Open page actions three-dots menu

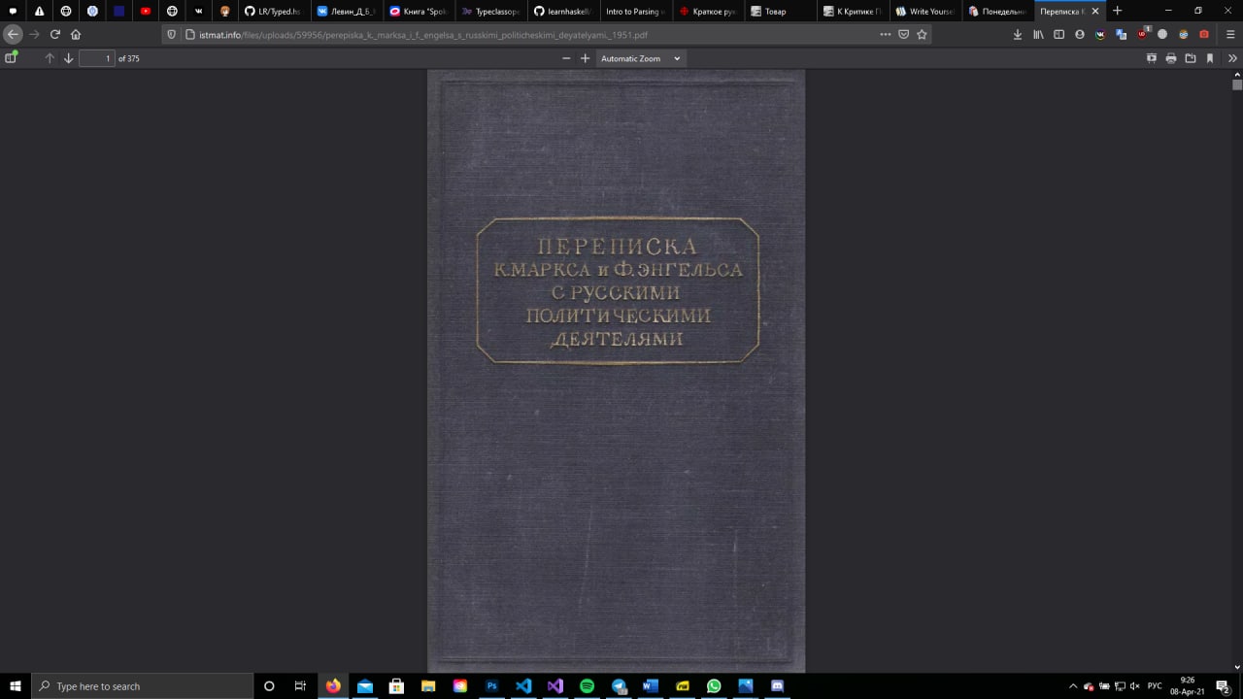click(x=885, y=34)
